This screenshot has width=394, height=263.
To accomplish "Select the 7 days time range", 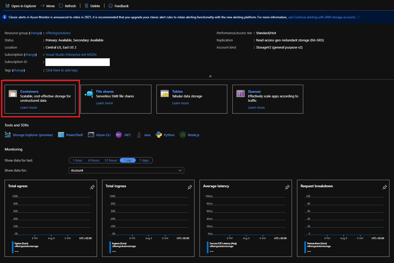I will 144,160.
